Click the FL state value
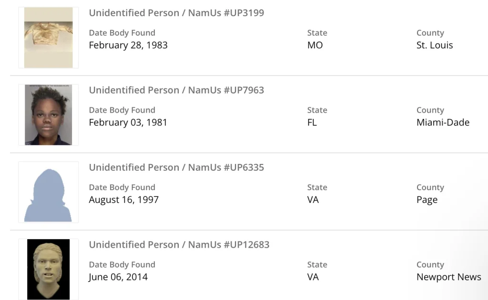488x300 pixels. coord(312,122)
